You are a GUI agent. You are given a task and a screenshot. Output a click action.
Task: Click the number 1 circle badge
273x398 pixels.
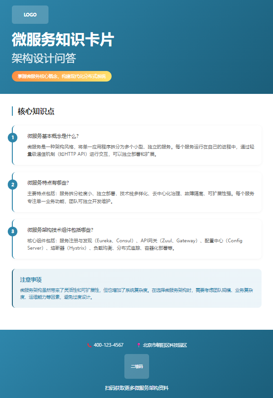click(13, 137)
